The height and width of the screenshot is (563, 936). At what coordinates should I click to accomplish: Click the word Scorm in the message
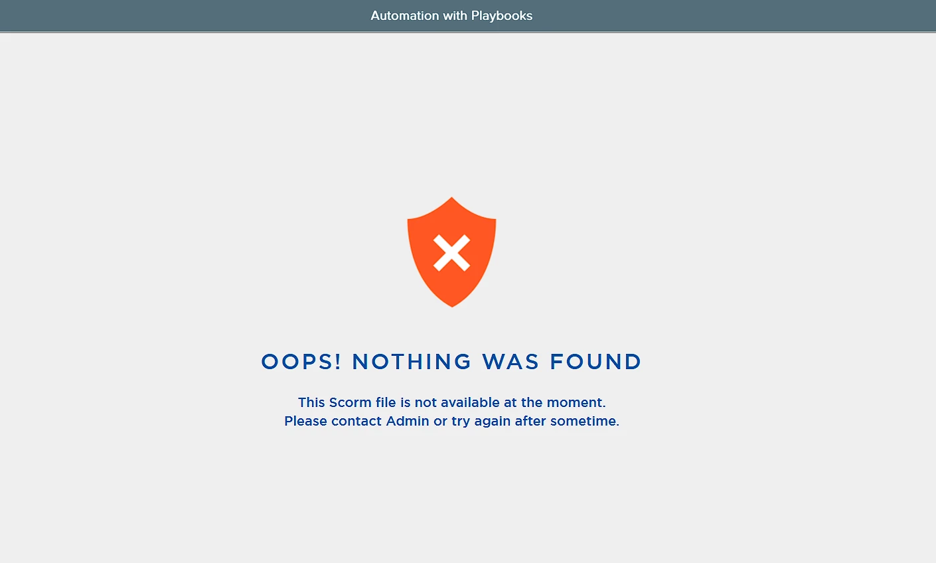[x=351, y=402]
